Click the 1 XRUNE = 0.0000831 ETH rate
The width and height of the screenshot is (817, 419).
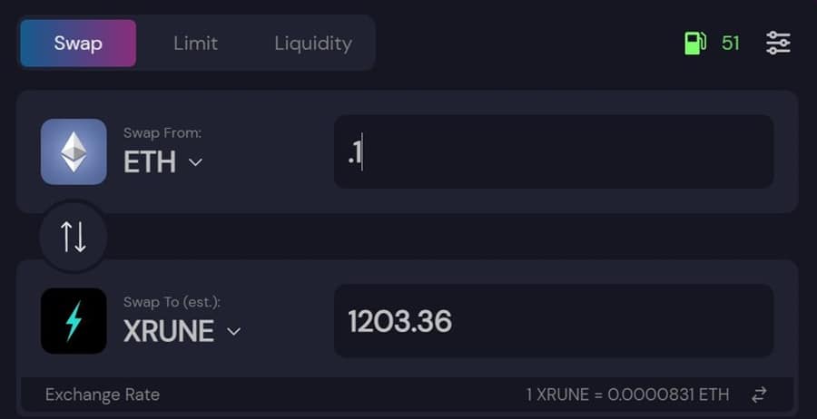[627, 395]
